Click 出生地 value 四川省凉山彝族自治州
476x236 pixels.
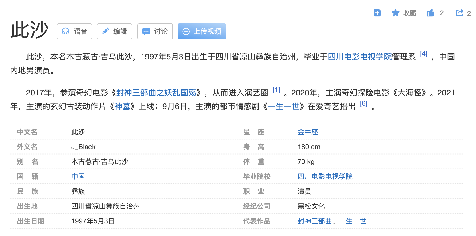(x=106, y=206)
